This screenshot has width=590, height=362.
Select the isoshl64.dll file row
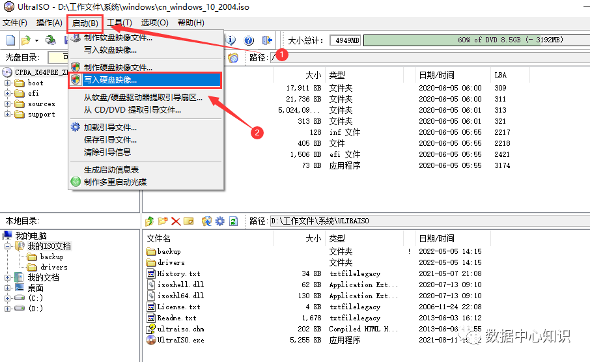pyautogui.click(x=180, y=296)
